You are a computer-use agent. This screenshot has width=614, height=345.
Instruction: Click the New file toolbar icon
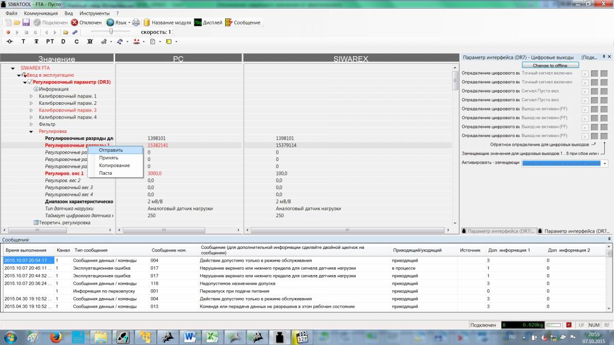(x=8, y=22)
